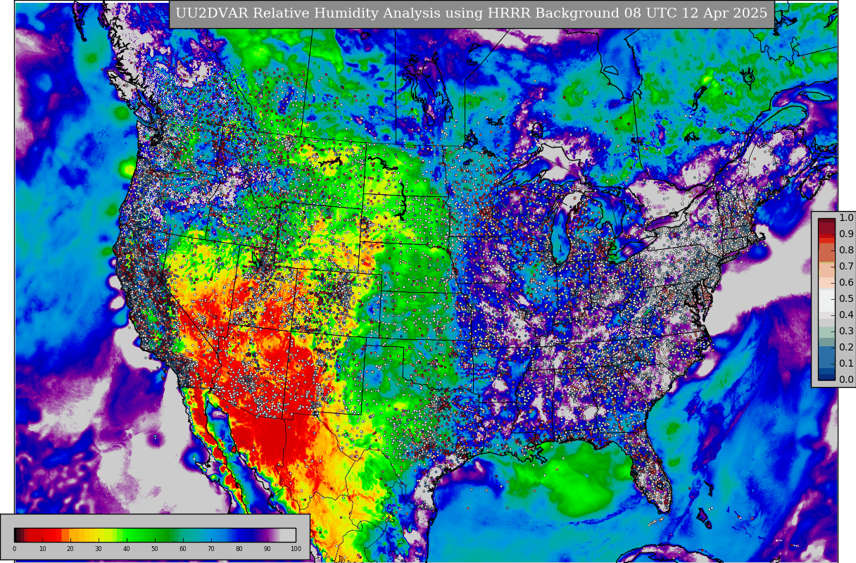Viewport: 856px width, 563px height.
Task: Pick the red section above tick 10
Action: (42, 535)
